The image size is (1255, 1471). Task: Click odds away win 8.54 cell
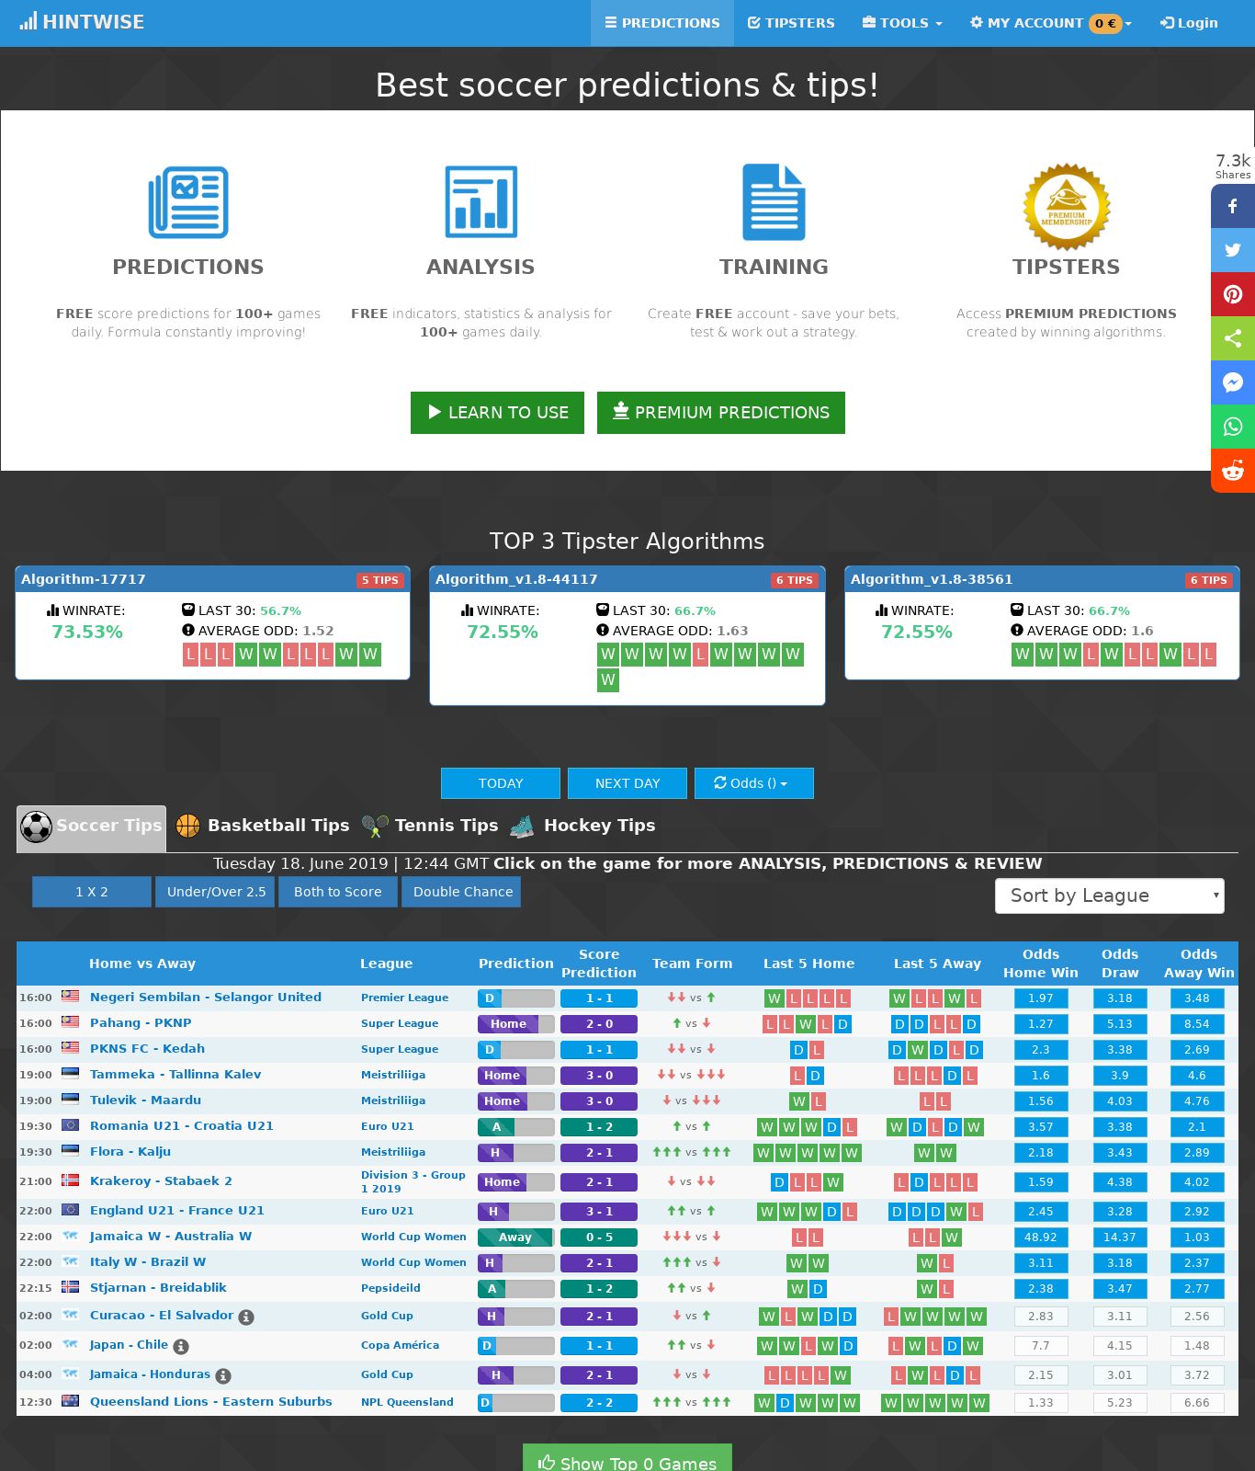click(1197, 1024)
